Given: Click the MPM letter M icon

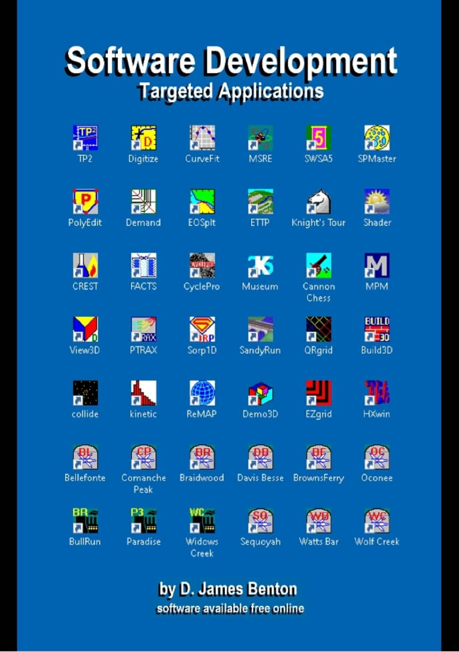Looking at the screenshot, I should click(x=377, y=266).
